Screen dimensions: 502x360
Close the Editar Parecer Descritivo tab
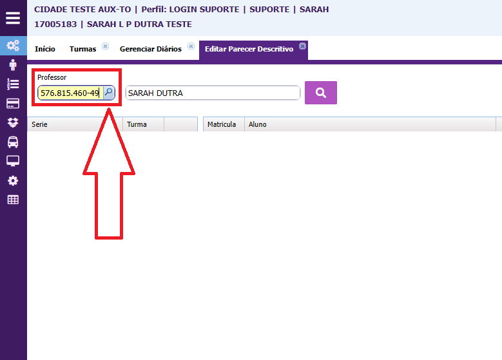(x=302, y=46)
